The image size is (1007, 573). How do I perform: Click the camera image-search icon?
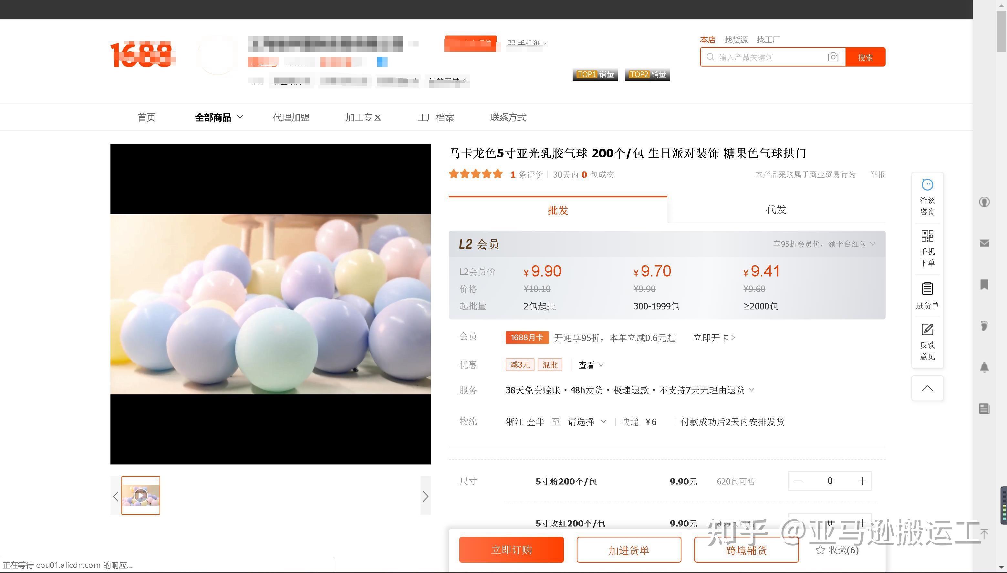pyautogui.click(x=833, y=57)
